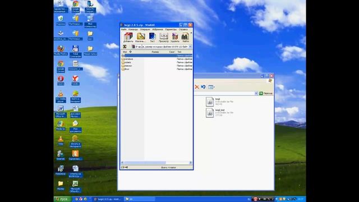
Task: Click the blue undo arrow in Explorer toolbar
Action: (x=203, y=87)
